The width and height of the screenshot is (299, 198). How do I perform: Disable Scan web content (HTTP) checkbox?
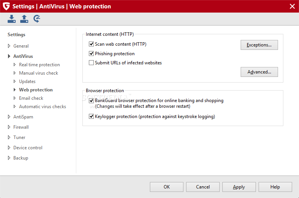tap(92, 44)
